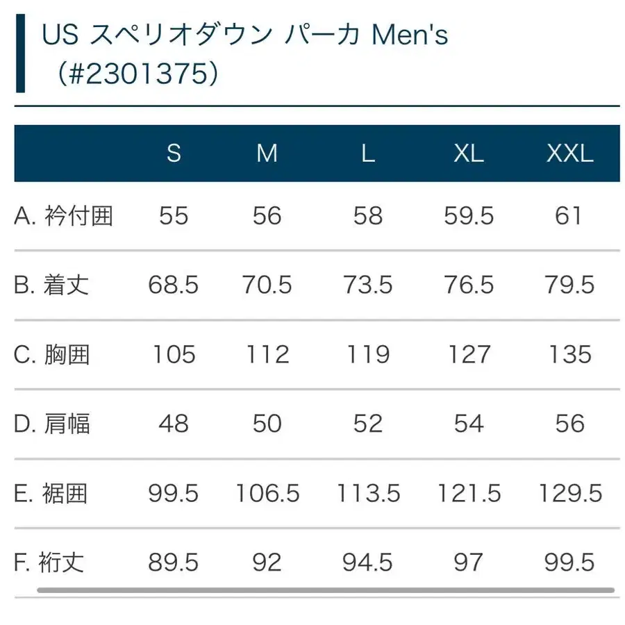Viewport: 625px width, 625px height.
Task: Click the L size column header
Action: [368, 153]
